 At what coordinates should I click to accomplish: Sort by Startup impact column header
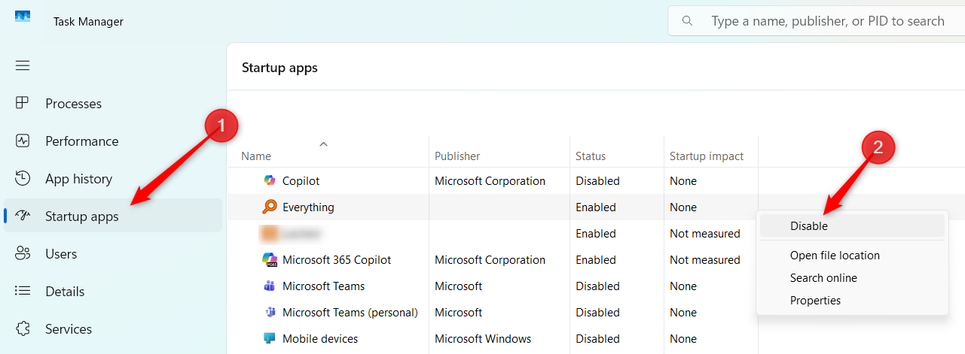point(707,156)
